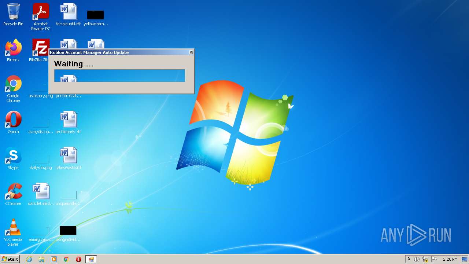Launch Acrobat Reader DC shortcut
469x264 pixels.
coord(41,17)
